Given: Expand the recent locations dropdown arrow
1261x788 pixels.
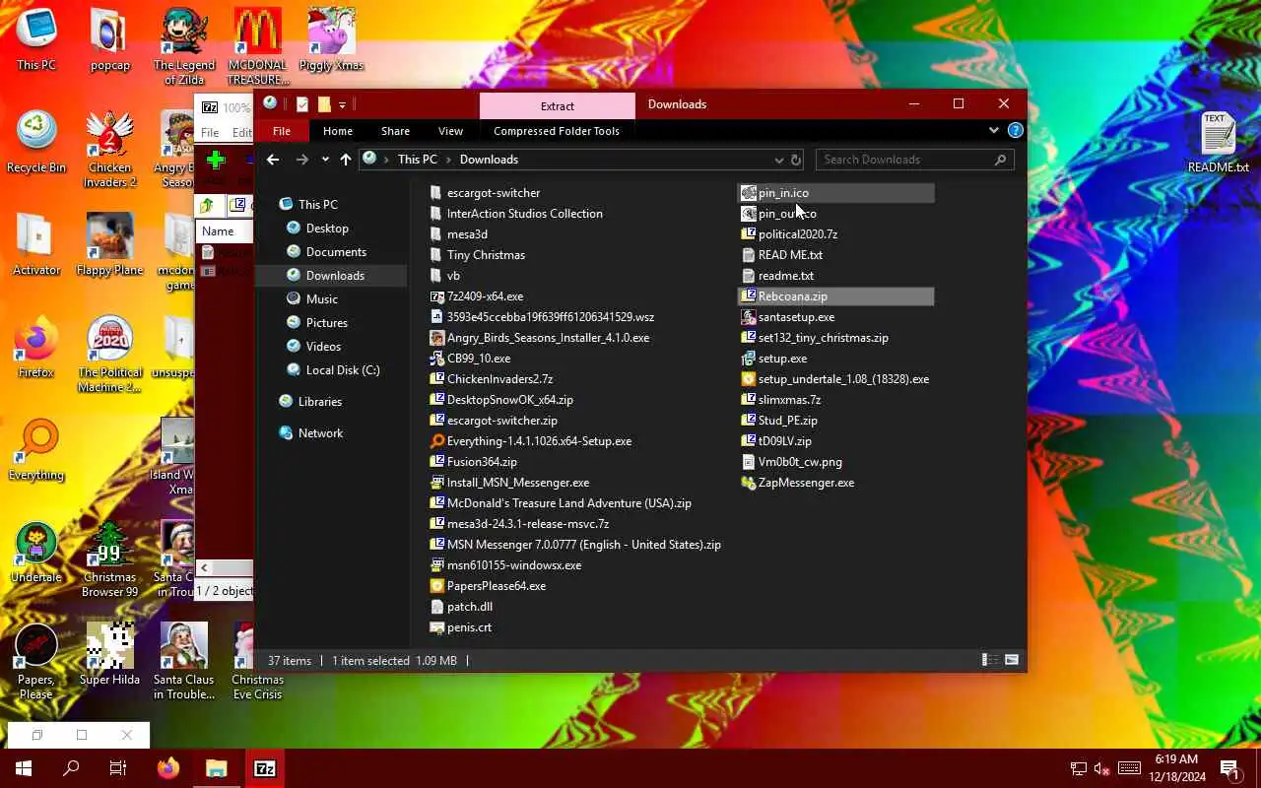Looking at the screenshot, I should tap(326, 160).
